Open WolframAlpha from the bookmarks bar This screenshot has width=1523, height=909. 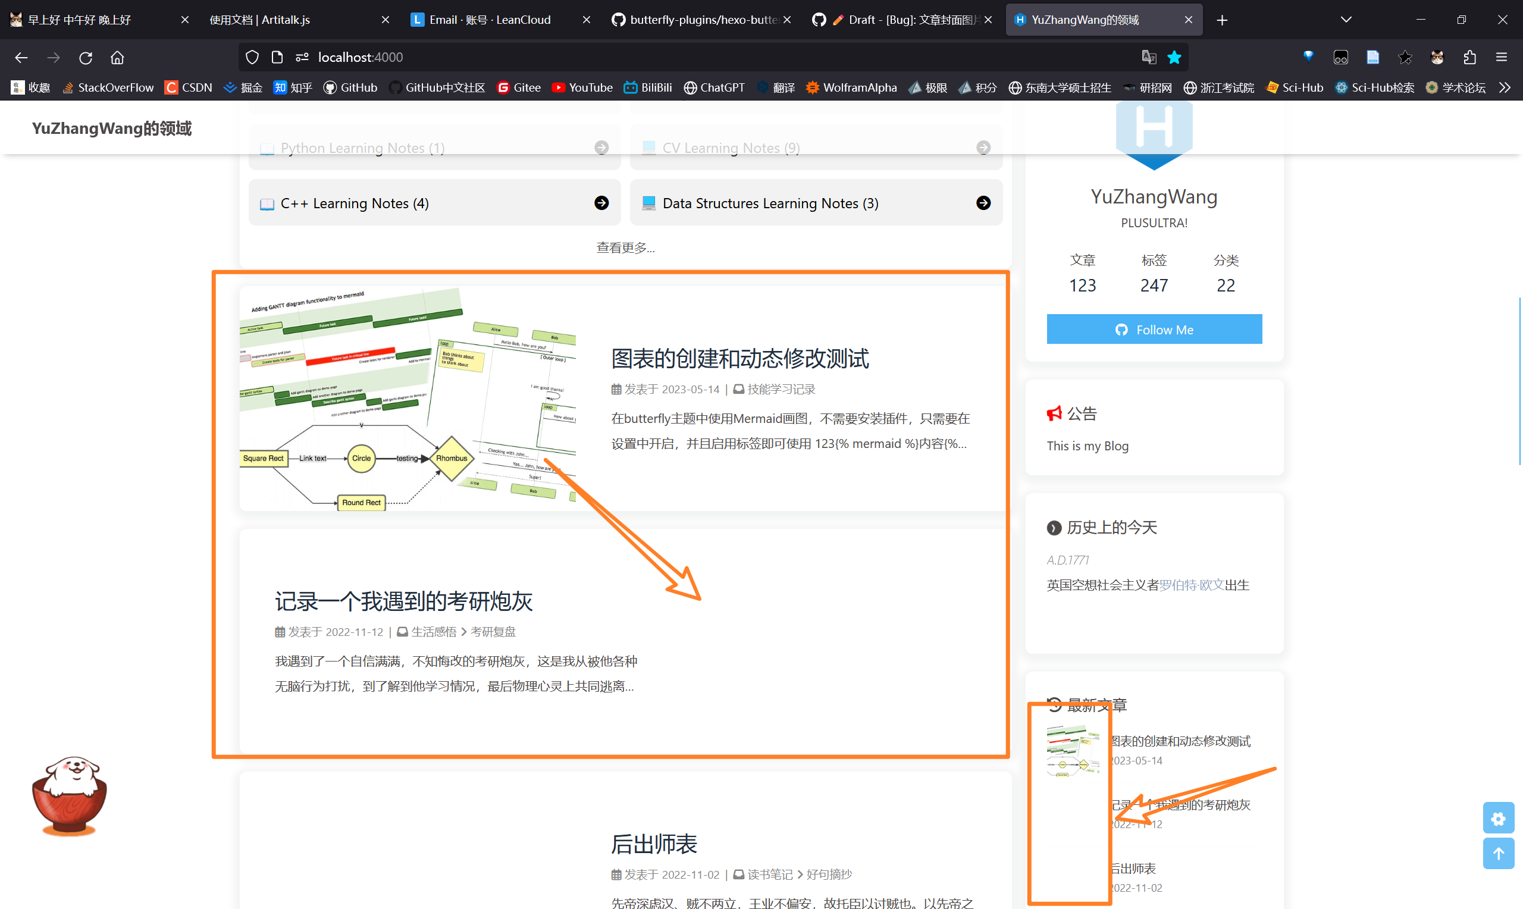[851, 87]
